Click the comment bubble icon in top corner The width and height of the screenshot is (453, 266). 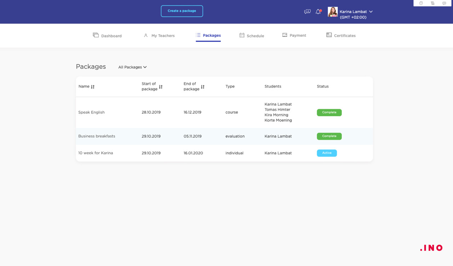[x=444, y=3]
